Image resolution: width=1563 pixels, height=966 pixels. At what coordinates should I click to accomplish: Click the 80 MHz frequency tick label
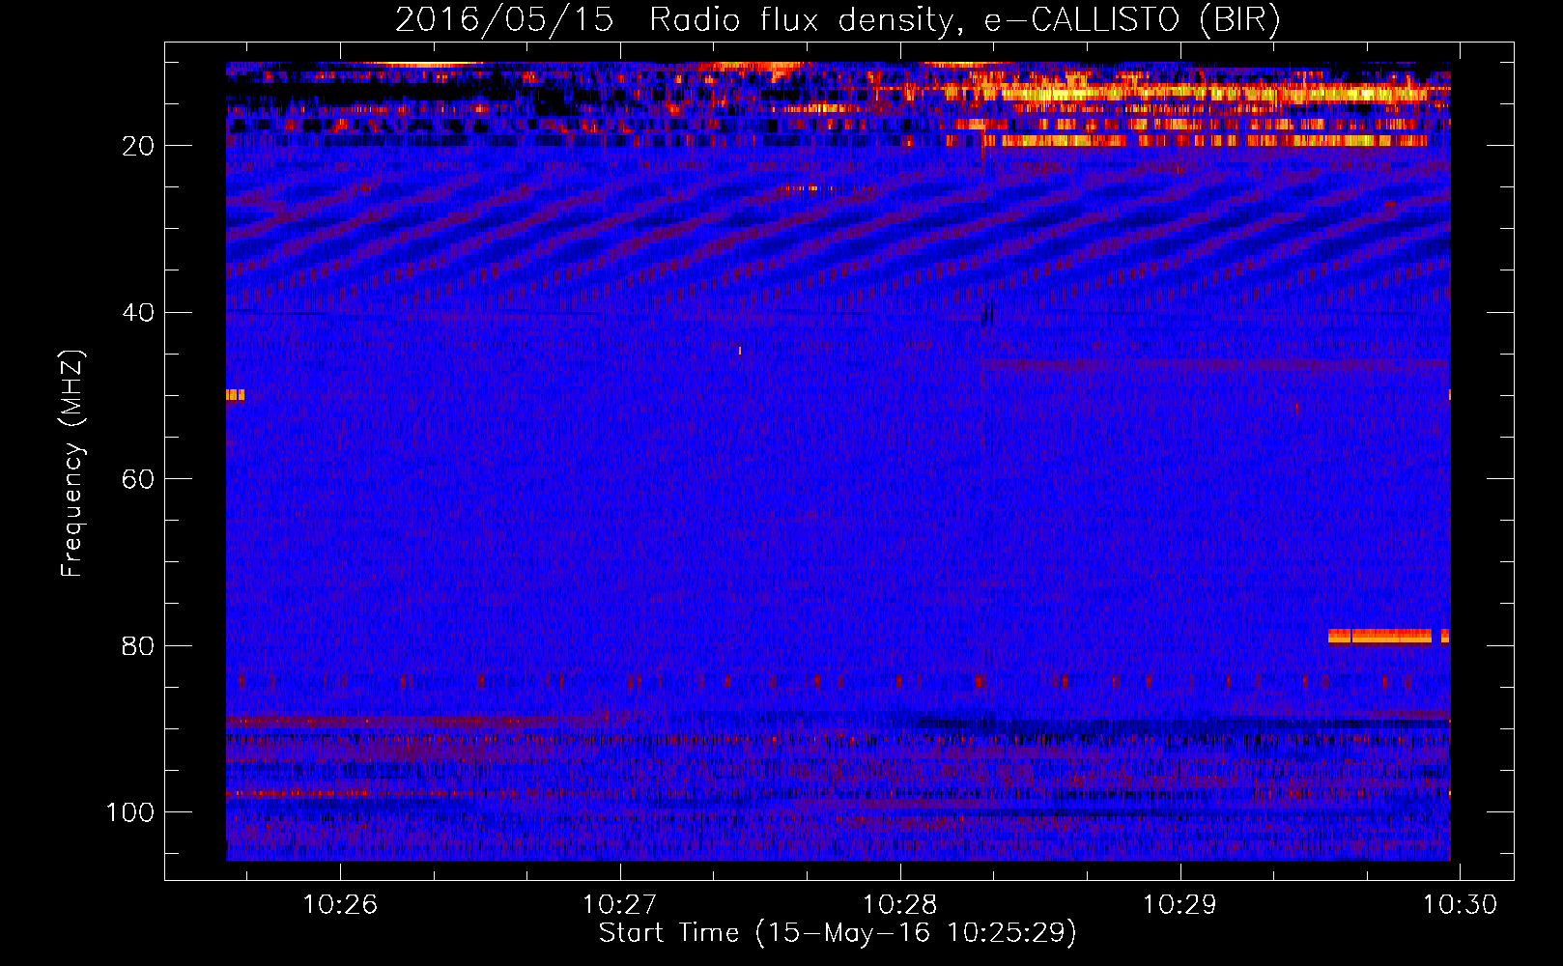tap(138, 645)
